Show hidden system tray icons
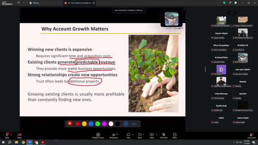 click(x=234, y=142)
